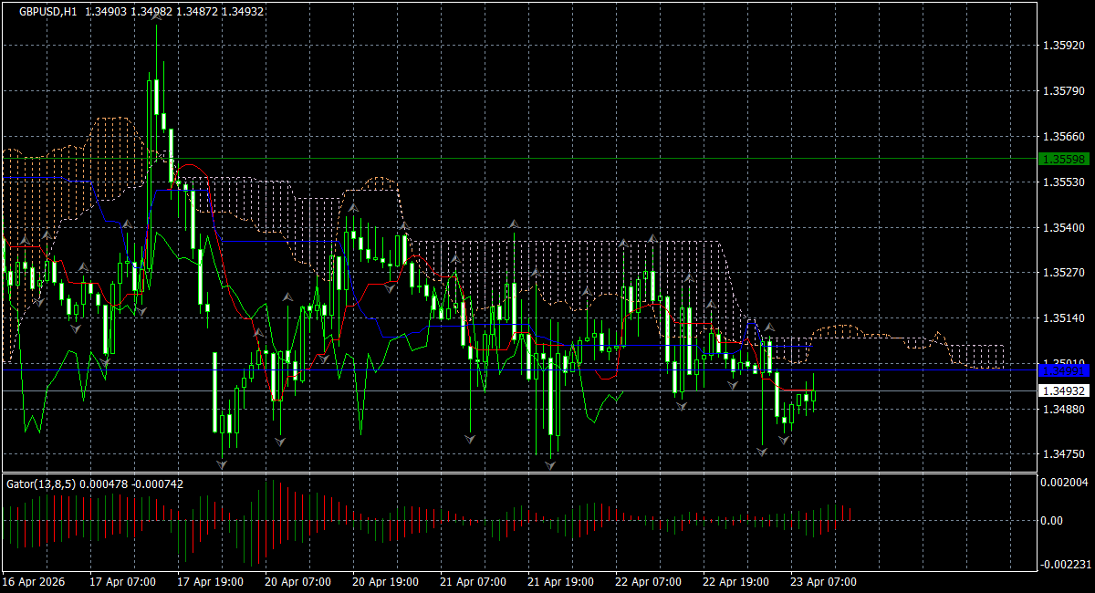
Task: Select the green 1.35598 price level tag
Action: [1064, 159]
